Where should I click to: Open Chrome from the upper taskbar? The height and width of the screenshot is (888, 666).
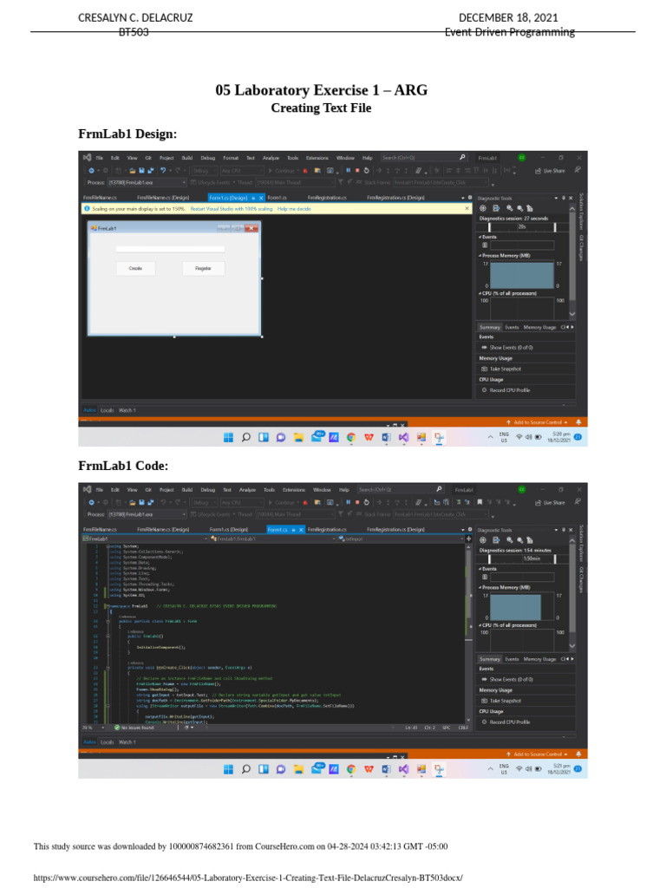tap(350, 437)
